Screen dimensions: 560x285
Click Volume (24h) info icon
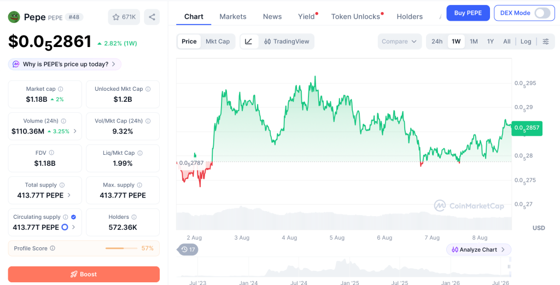pyautogui.click(x=63, y=121)
